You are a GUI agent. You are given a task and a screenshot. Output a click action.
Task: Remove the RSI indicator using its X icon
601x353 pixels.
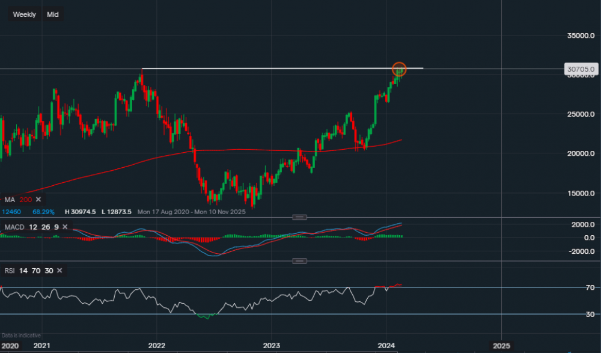tap(60, 271)
